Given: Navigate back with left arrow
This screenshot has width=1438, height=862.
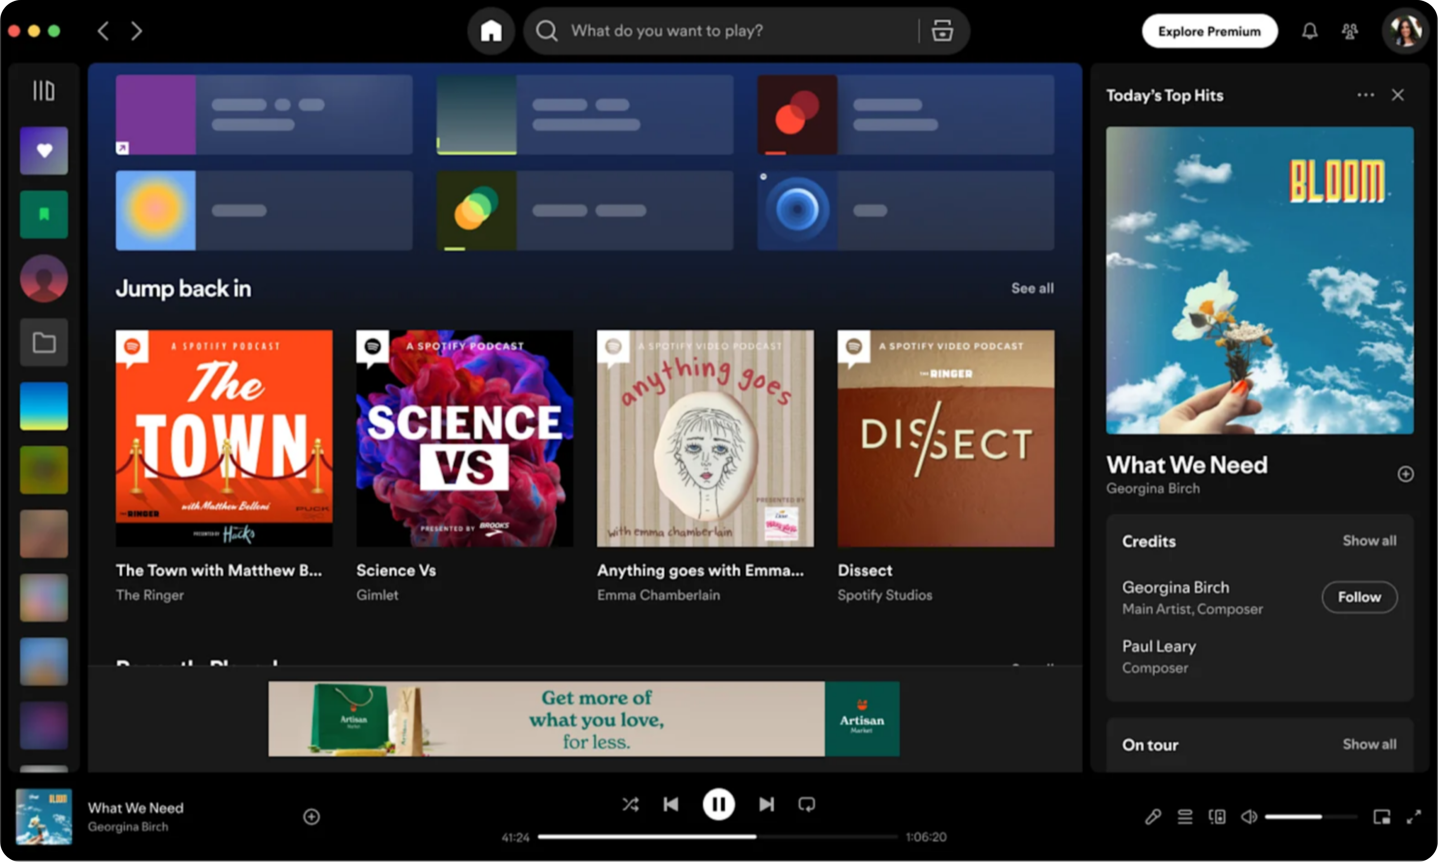Looking at the screenshot, I should tap(103, 31).
